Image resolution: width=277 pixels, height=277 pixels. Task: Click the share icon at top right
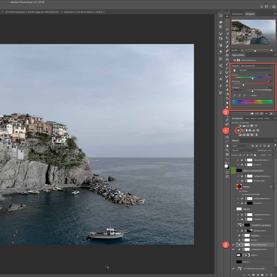(274, 6)
